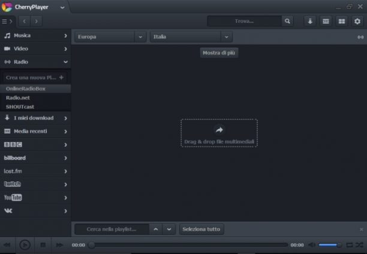Toggle the sidebar hamburger menu

(7, 22)
